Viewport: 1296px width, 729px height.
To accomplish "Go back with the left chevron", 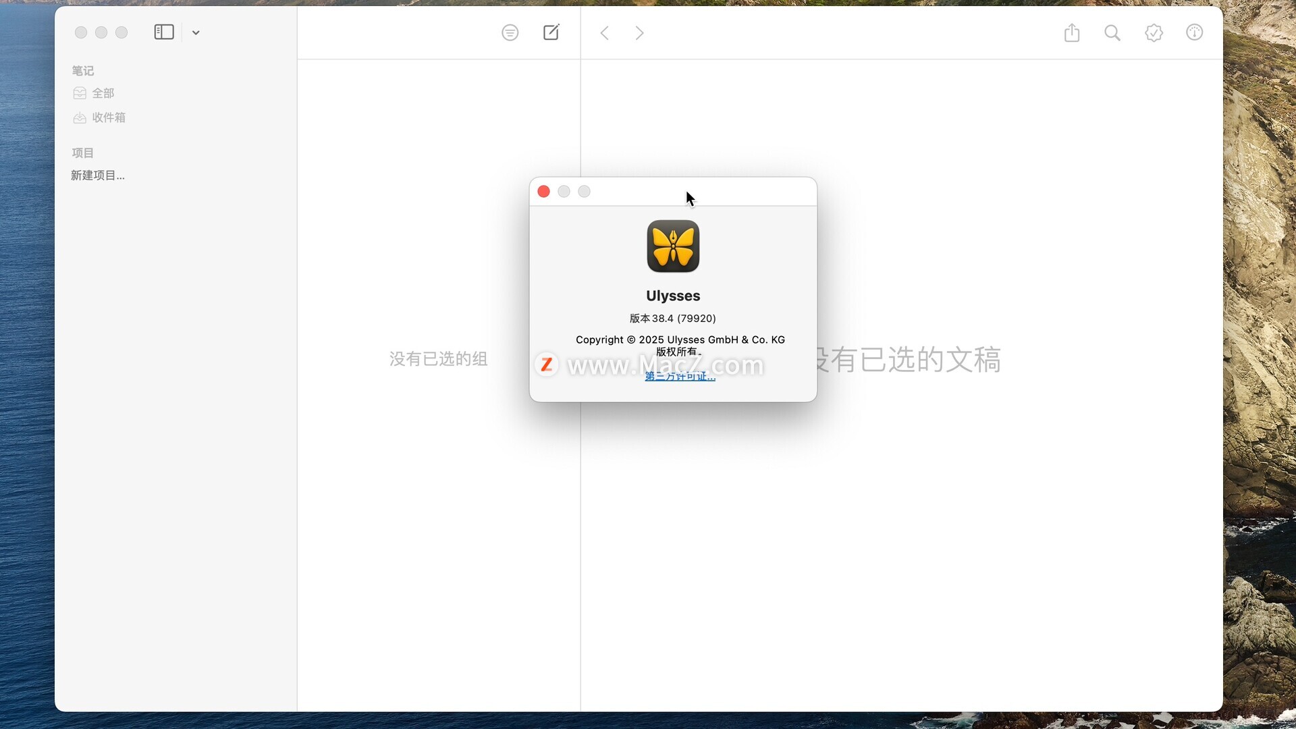I will coord(605,32).
